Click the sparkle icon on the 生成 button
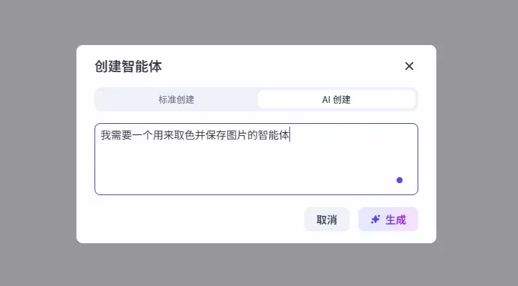The height and width of the screenshot is (286, 518). point(376,219)
